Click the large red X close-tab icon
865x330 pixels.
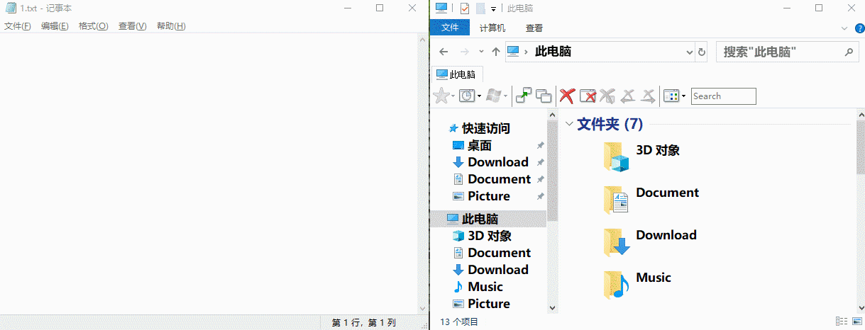[566, 96]
